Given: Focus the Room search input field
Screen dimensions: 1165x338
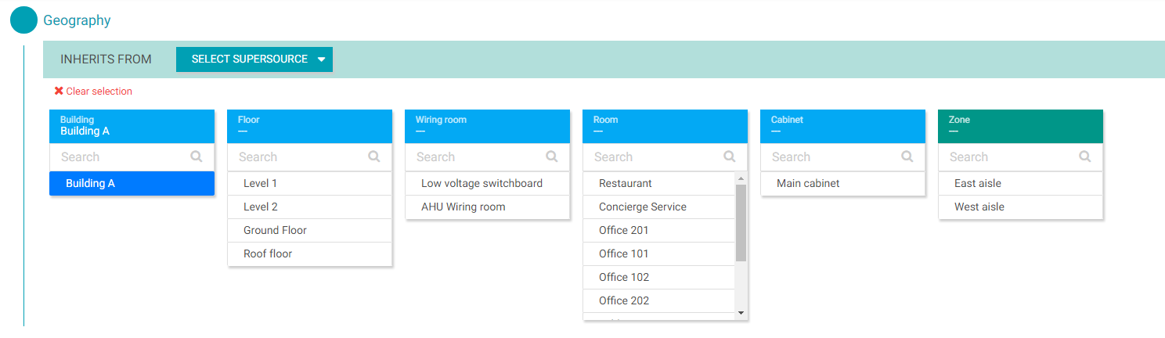Looking at the screenshot, I should click(x=654, y=156).
